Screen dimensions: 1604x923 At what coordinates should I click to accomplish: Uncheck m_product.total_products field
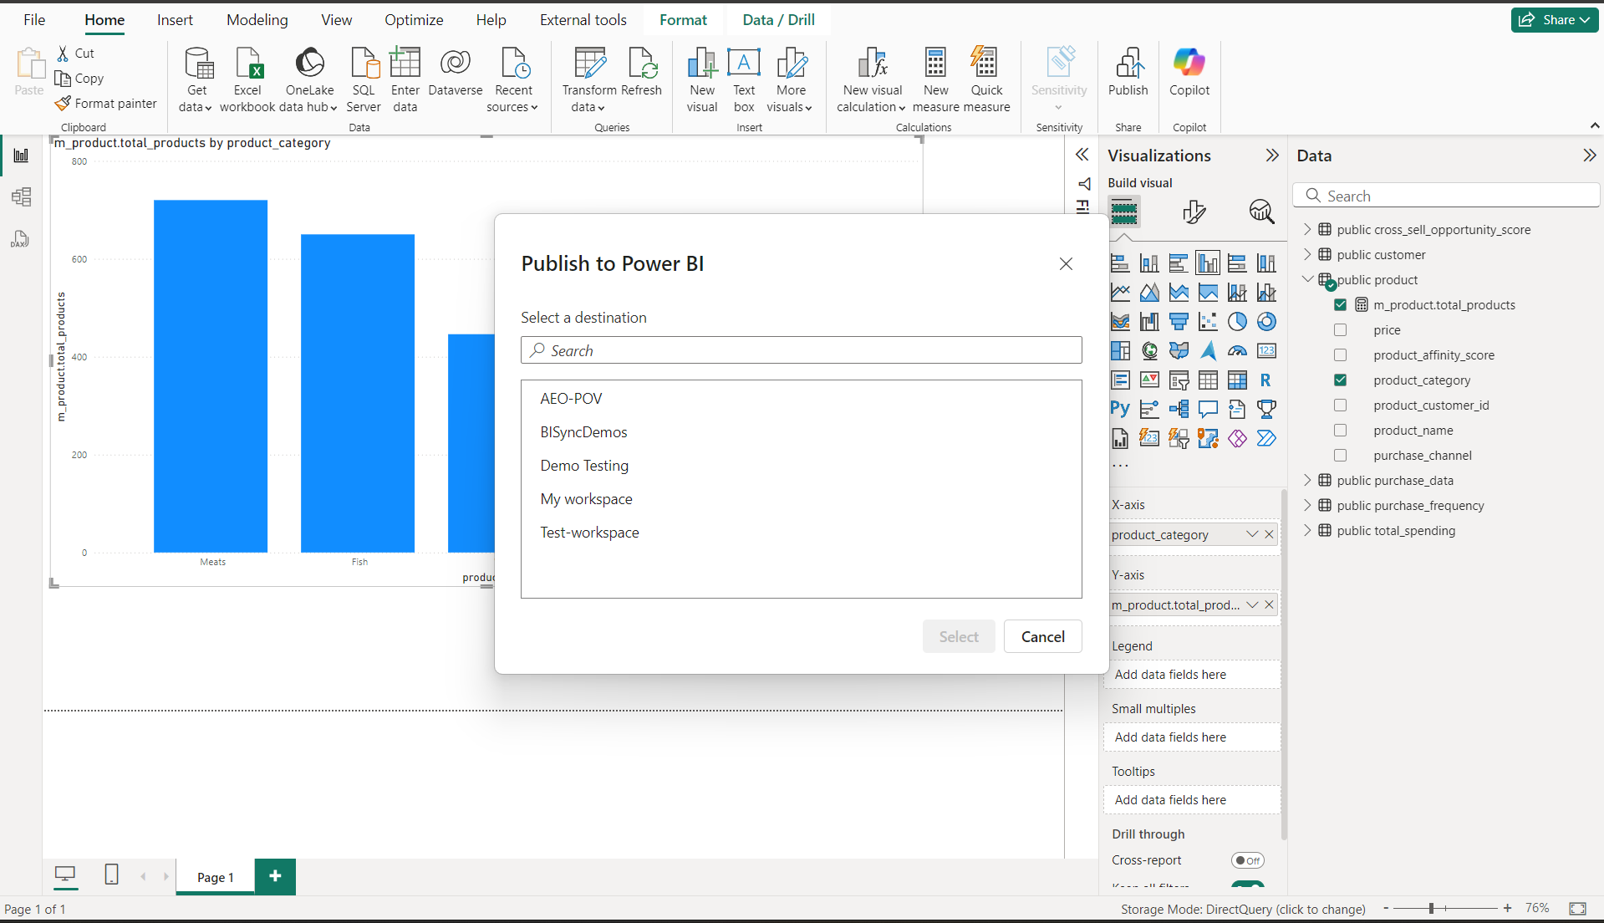click(x=1341, y=305)
